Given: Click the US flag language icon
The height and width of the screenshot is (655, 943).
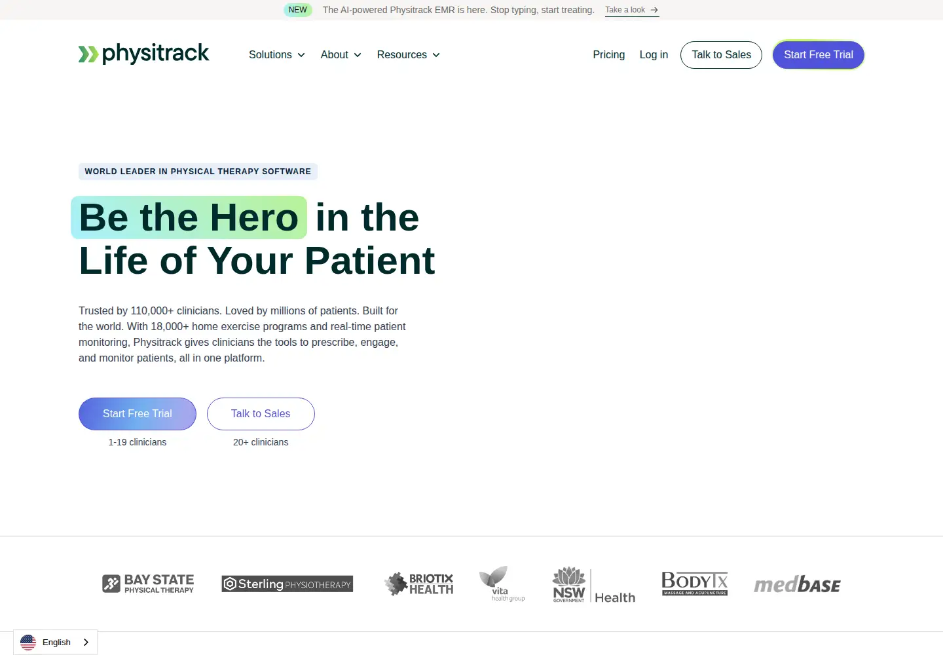Looking at the screenshot, I should tap(28, 643).
